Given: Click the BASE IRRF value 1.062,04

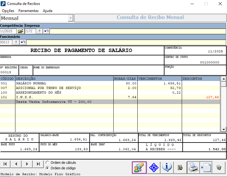Looking at the screenshot, I should [127, 149].
